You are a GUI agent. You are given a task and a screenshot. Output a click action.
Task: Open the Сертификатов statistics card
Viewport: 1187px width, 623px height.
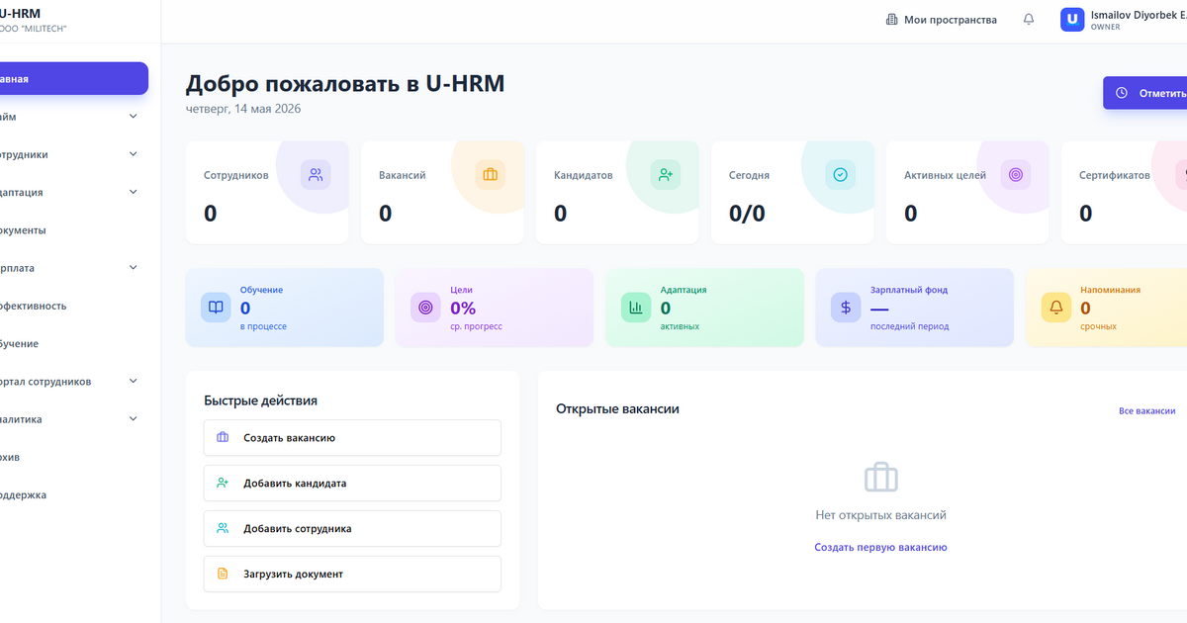tap(1124, 192)
